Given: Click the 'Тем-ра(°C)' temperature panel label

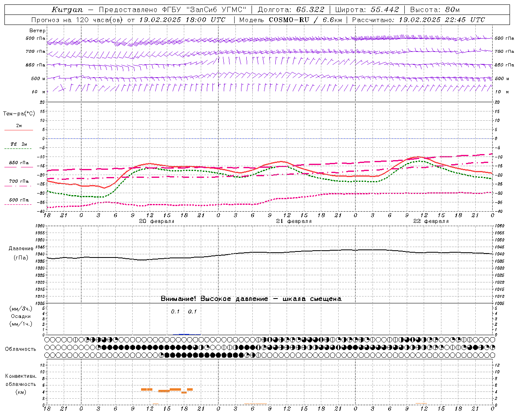Looking at the screenshot, I should [19, 114].
